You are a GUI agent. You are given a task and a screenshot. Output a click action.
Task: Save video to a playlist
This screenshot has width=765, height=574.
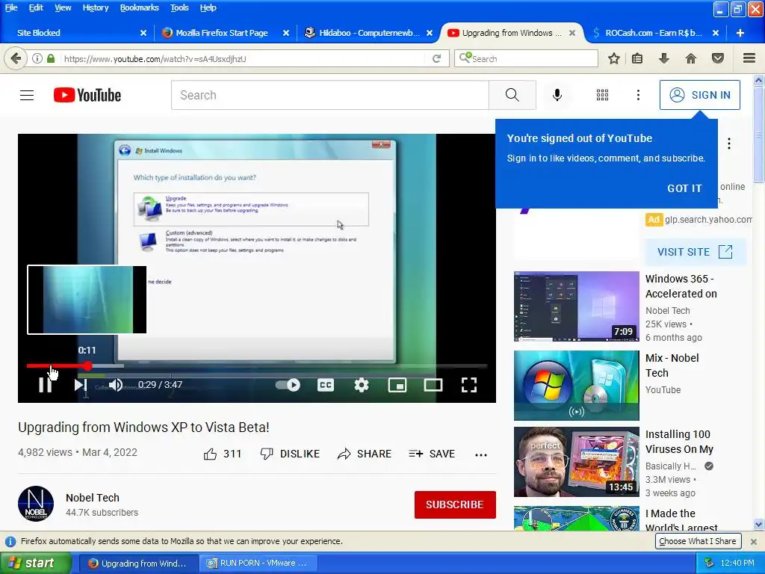(x=432, y=454)
